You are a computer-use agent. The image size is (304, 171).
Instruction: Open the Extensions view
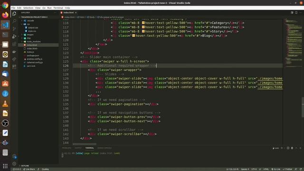[x=14, y=44]
